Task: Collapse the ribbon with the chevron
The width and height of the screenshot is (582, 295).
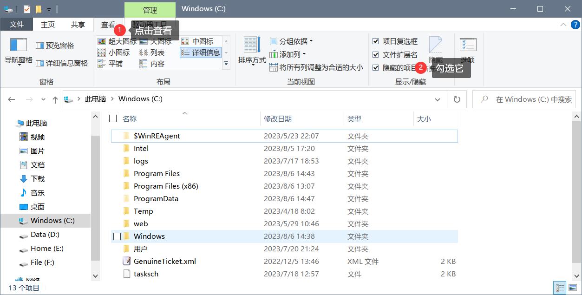Action: (562, 25)
